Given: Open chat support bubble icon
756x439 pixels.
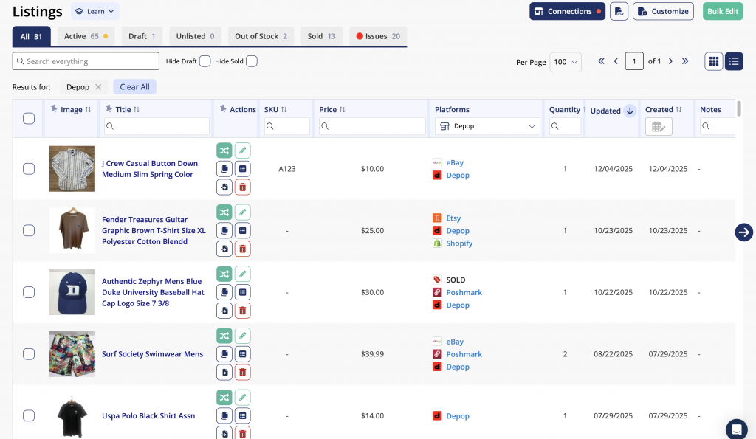Looking at the screenshot, I should (x=736, y=429).
